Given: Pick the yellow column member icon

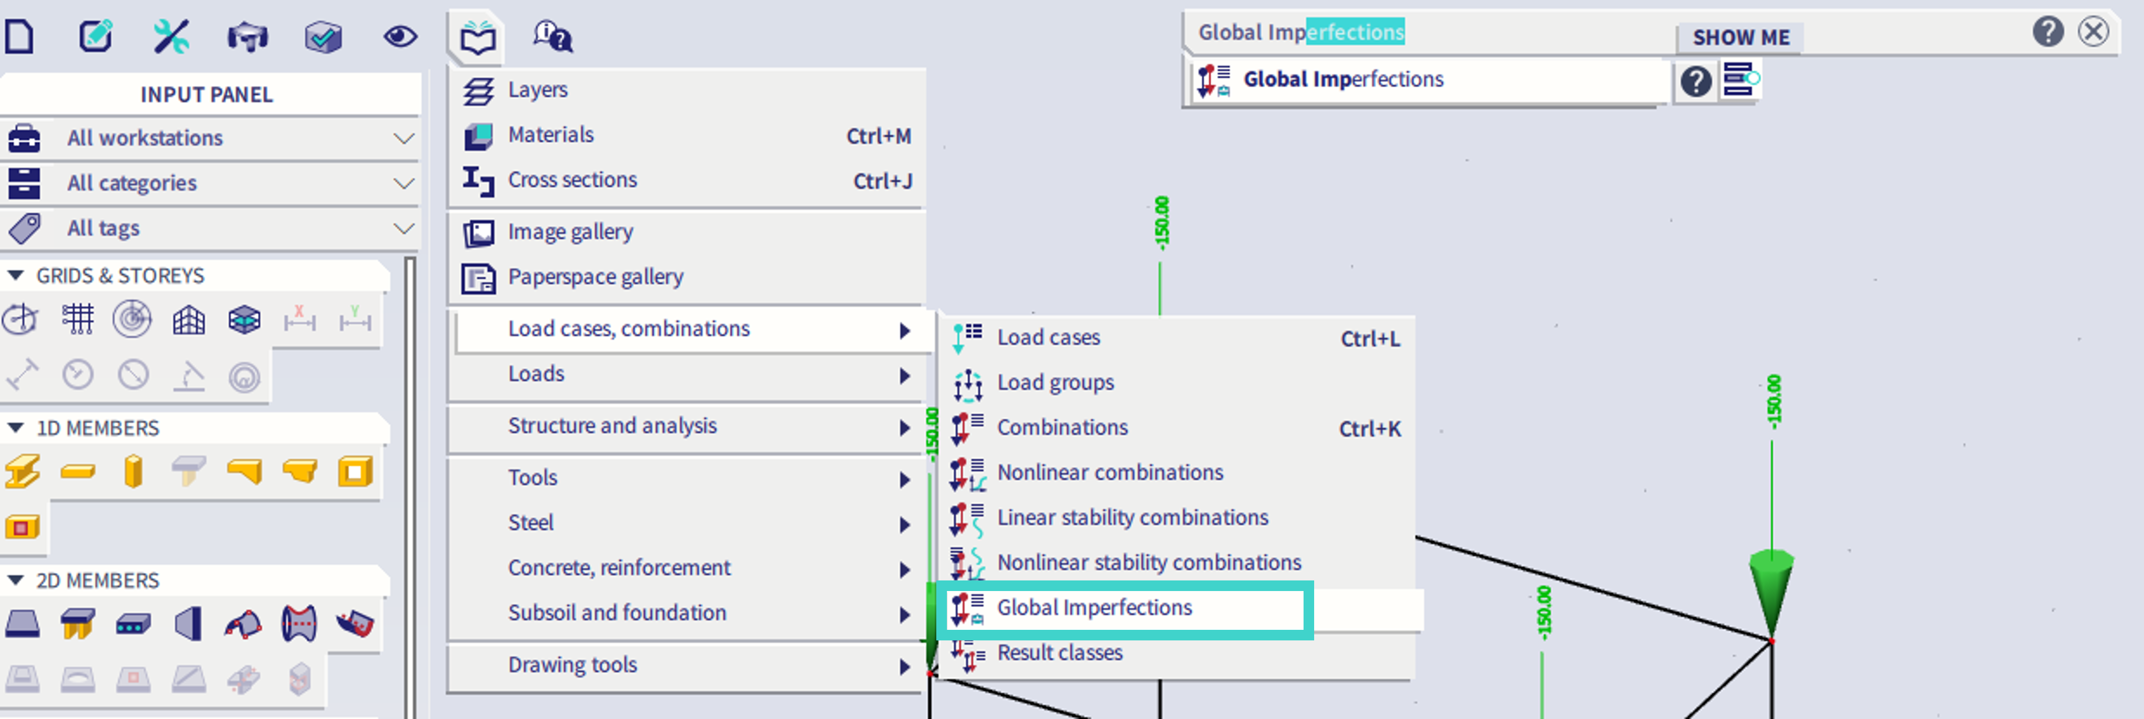Looking at the screenshot, I should (x=133, y=472).
